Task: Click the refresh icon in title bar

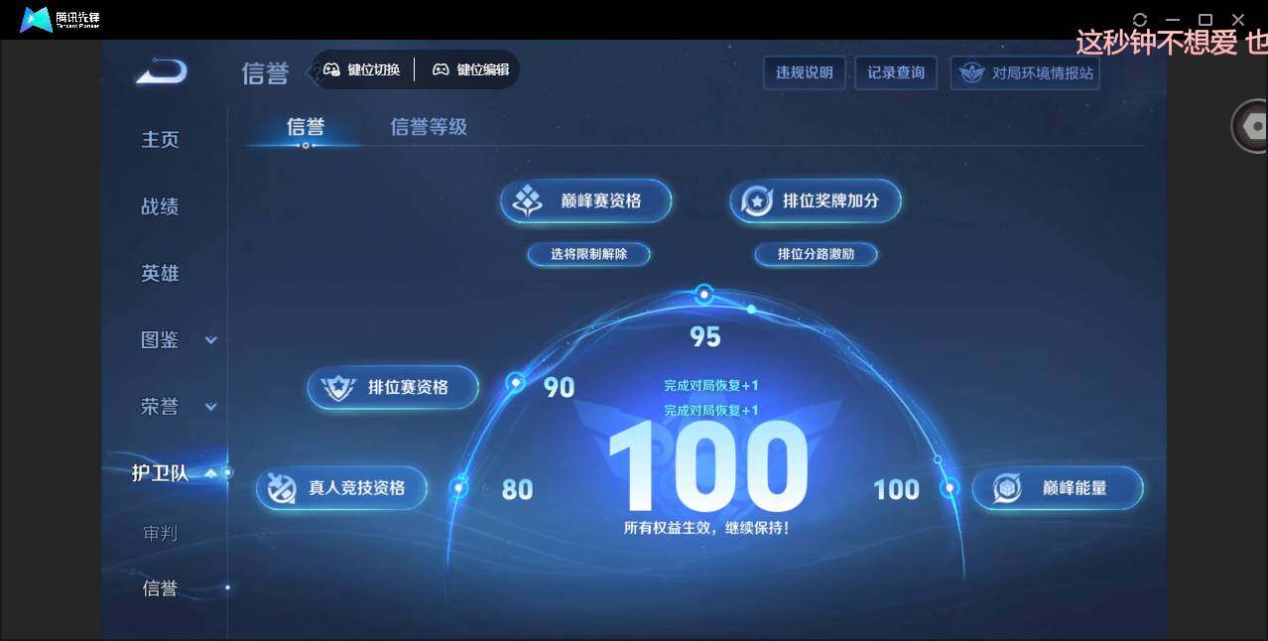Action: (1140, 20)
